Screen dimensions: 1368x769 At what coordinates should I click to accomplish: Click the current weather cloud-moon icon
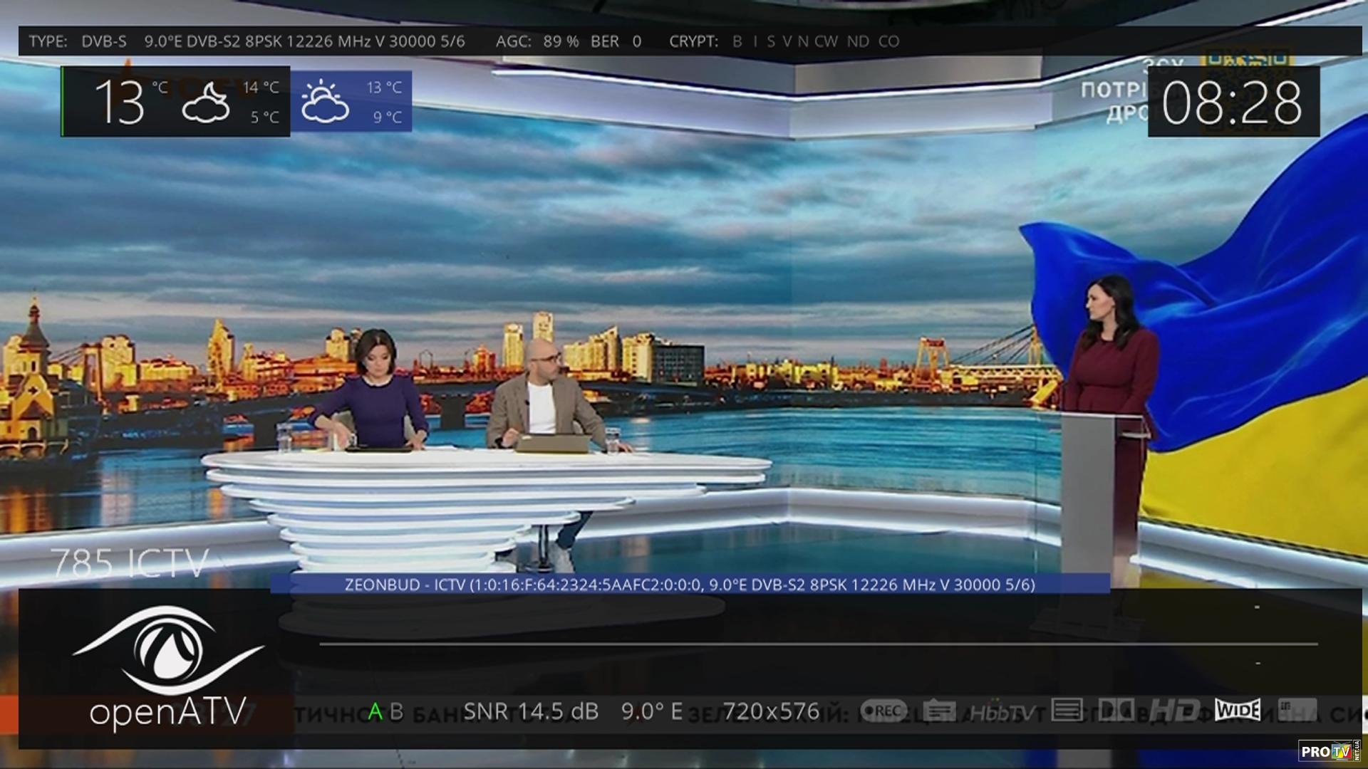click(x=205, y=103)
